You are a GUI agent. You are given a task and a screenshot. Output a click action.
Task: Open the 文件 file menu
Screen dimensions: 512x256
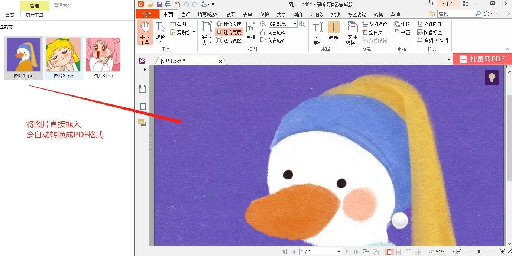click(x=147, y=14)
